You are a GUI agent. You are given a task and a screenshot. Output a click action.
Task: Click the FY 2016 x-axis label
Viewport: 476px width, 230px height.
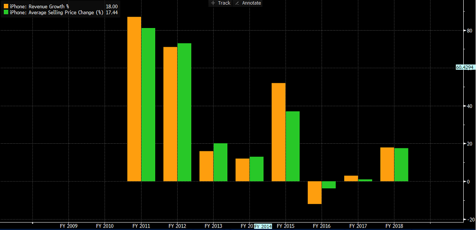coord(322,226)
